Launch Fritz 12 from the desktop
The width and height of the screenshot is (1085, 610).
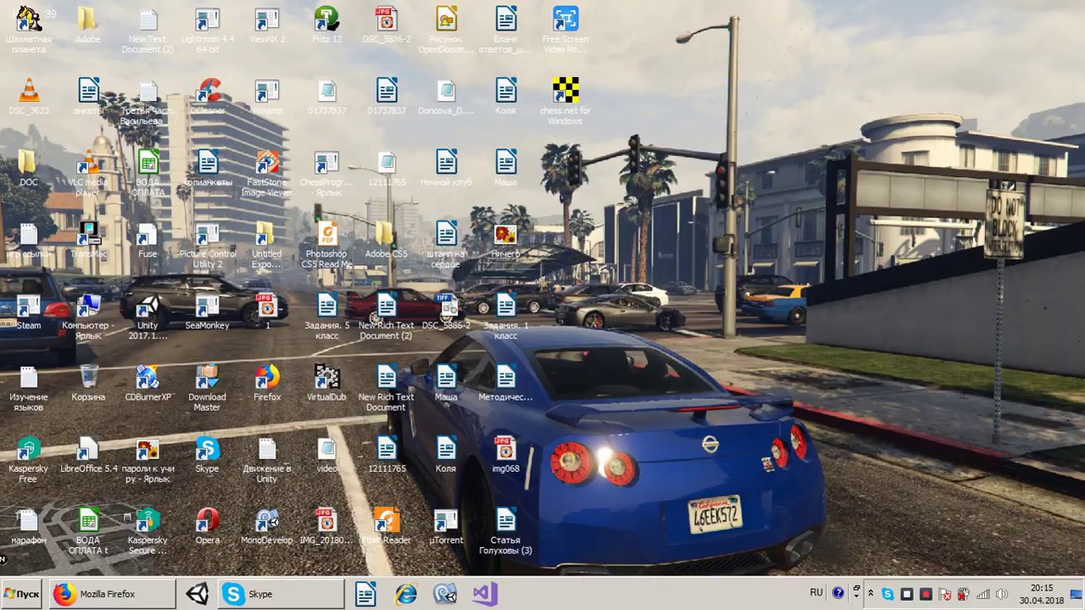pos(326,25)
